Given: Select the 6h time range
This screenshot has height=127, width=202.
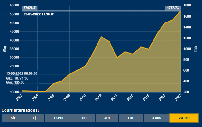Looking at the screenshot, I should (12, 118).
